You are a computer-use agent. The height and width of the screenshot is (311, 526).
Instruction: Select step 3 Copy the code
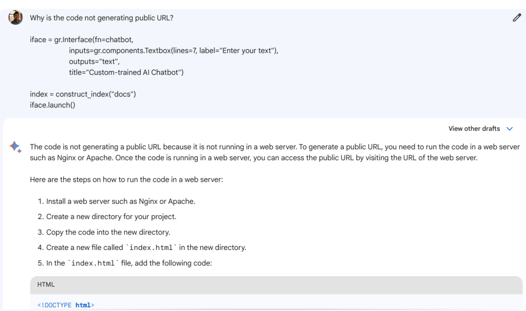108,232
